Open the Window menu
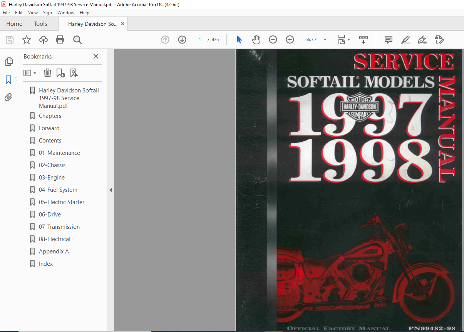This screenshot has width=464, height=332. [x=66, y=13]
